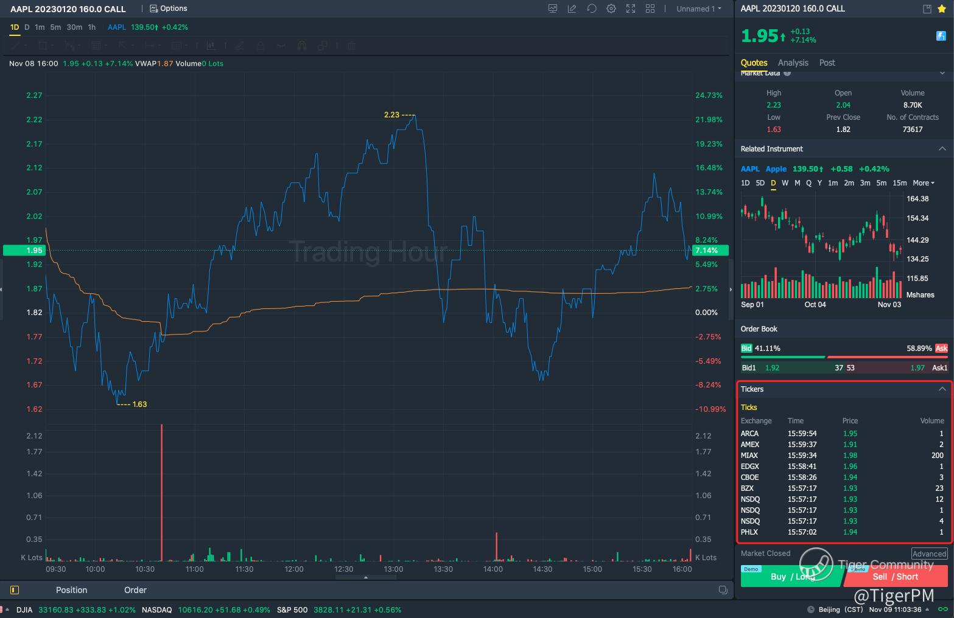The height and width of the screenshot is (618, 954).
Task: Open the Position tab
Action: coord(71,590)
